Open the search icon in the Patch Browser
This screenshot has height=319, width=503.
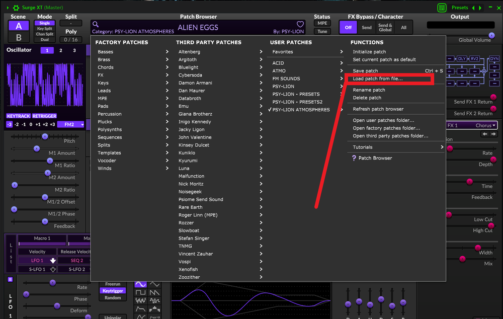[x=96, y=24]
